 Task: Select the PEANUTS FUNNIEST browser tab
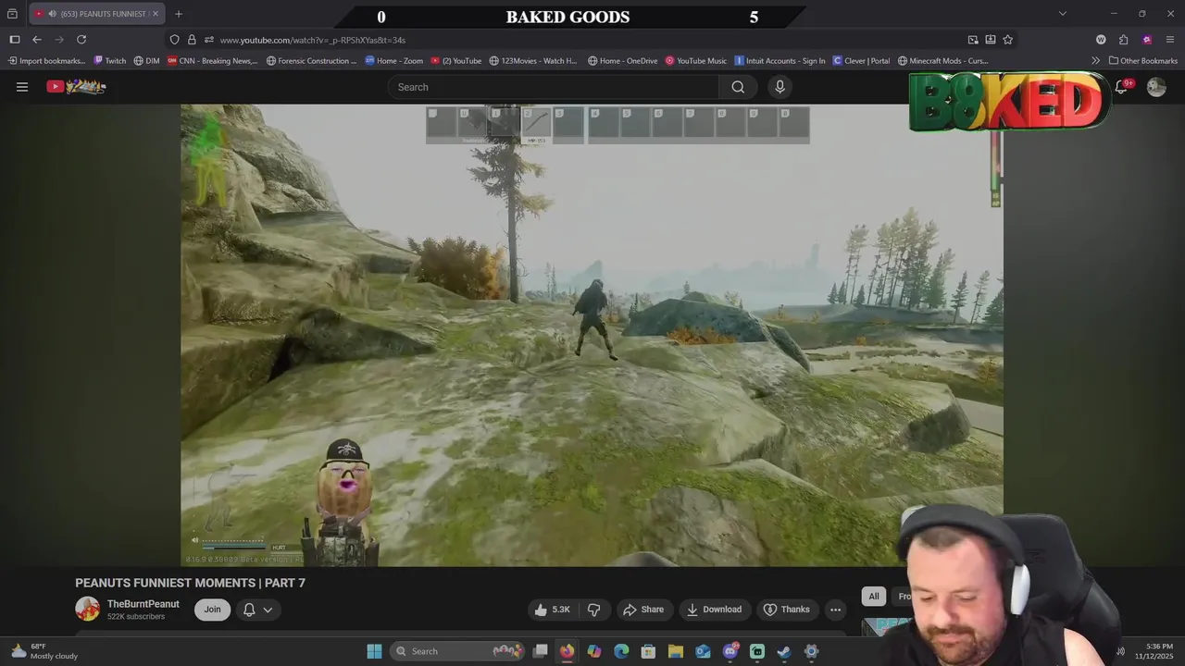tap(95, 14)
